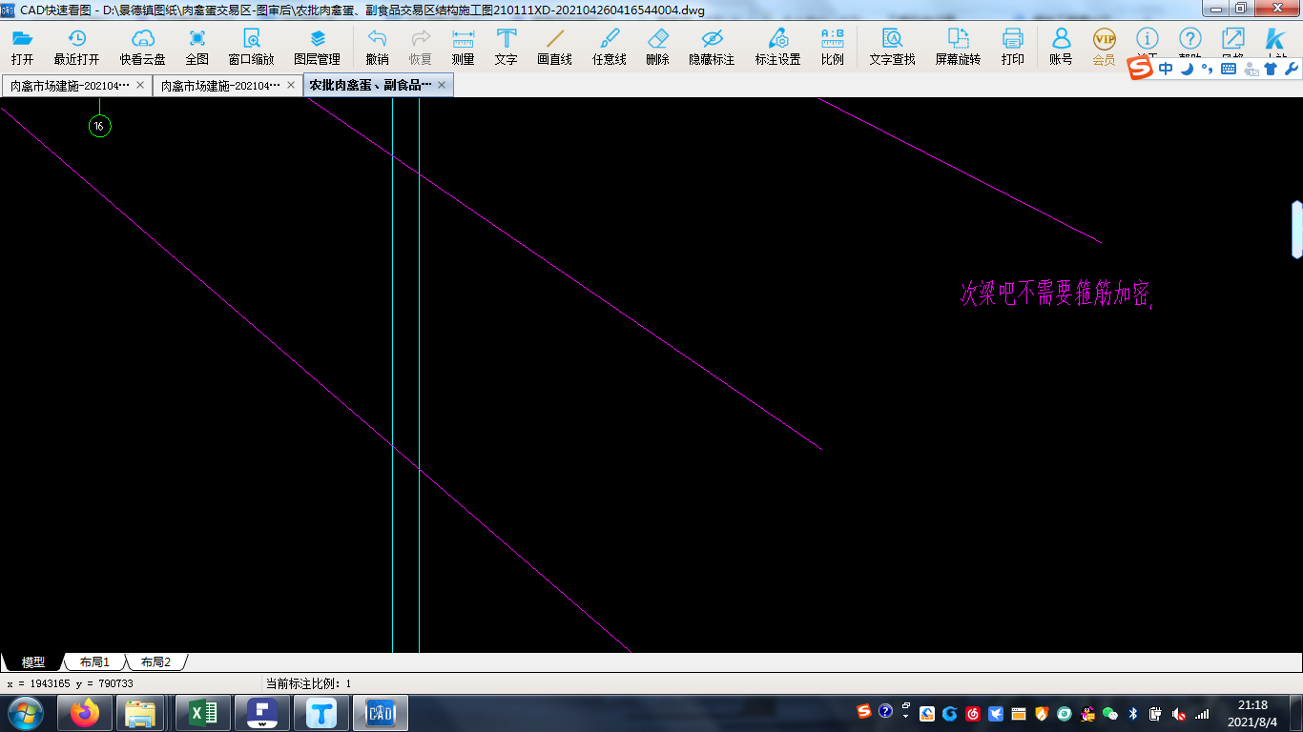Toggle Sogou 中 Chinese/English input mode
This screenshot has width=1303, height=732.
tap(1166, 69)
